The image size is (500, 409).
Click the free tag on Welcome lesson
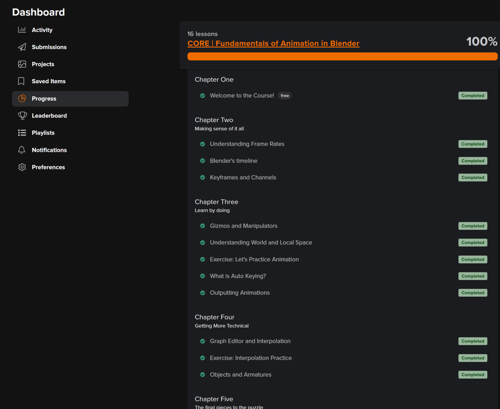[285, 96]
